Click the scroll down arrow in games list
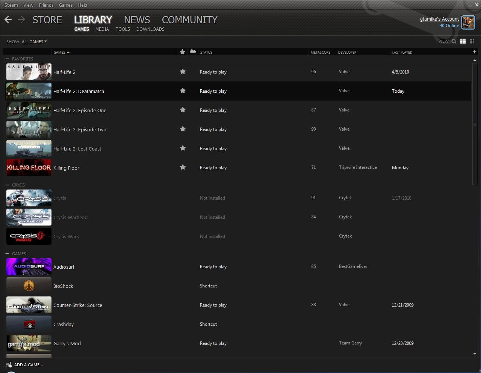 coord(475,354)
